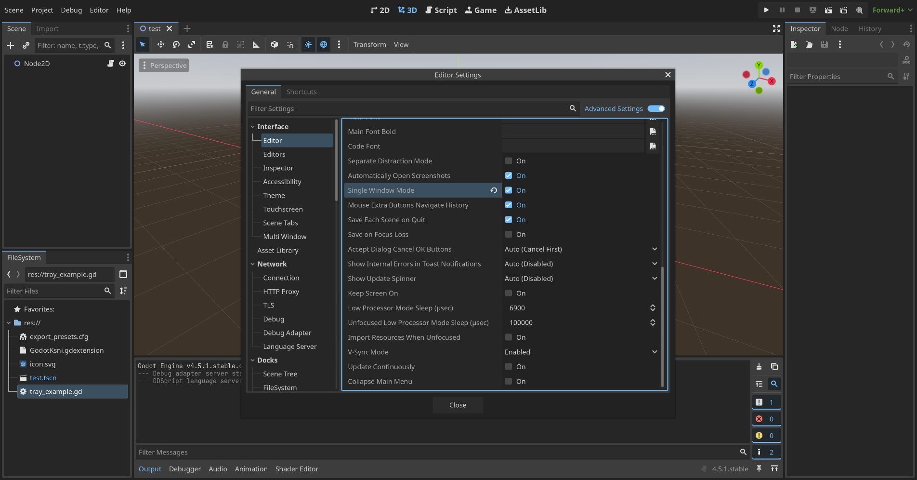The image size is (917, 480).
Task: Click the add new node plus icon
Action: (x=11, y=45)
